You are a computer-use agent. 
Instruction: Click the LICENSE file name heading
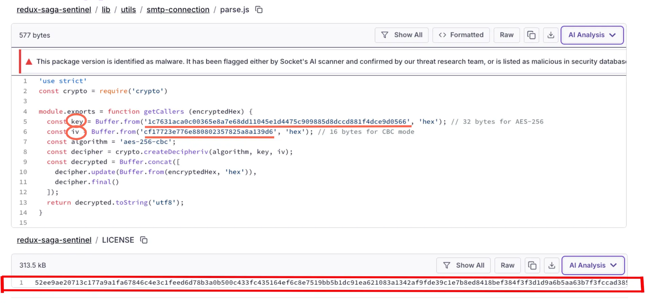tap(118, 240)
